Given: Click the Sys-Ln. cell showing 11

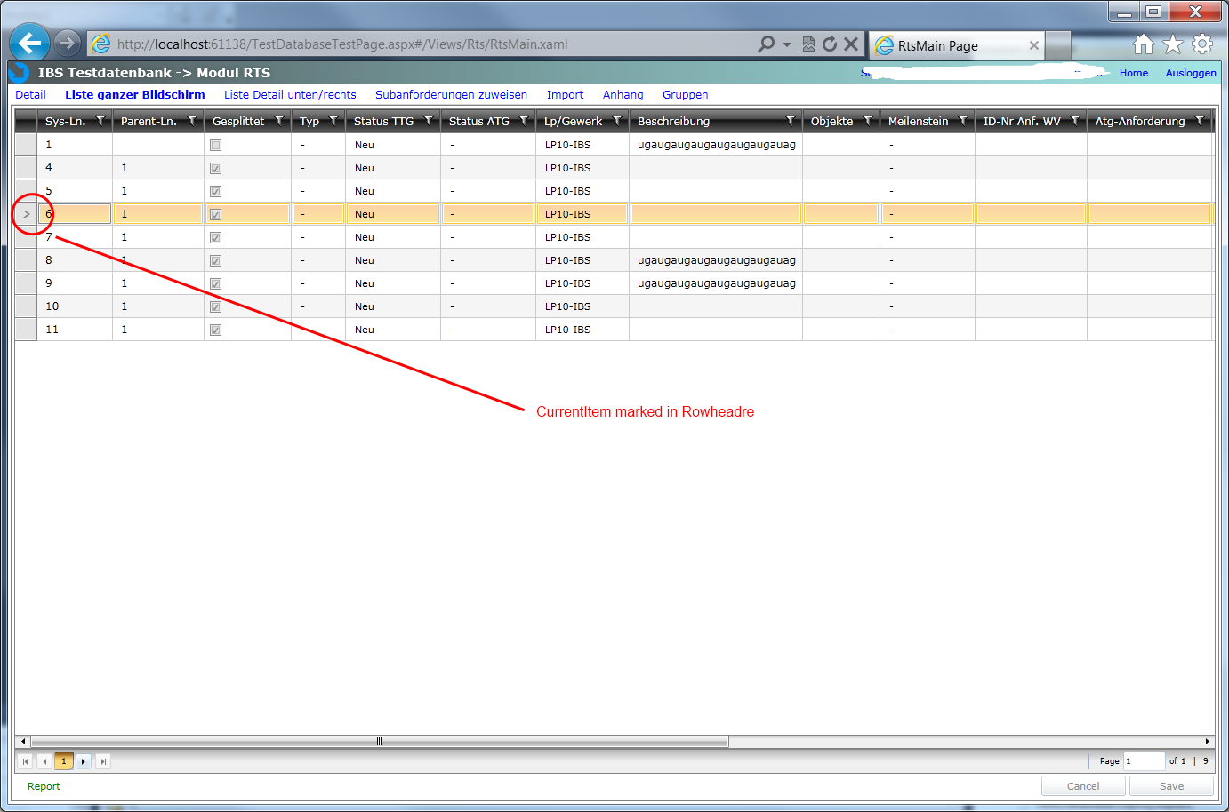Looking at the screenshot, I should tap(75, 330).
